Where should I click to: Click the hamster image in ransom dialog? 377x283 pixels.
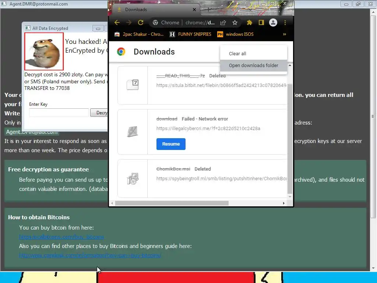tap(44, 52)
